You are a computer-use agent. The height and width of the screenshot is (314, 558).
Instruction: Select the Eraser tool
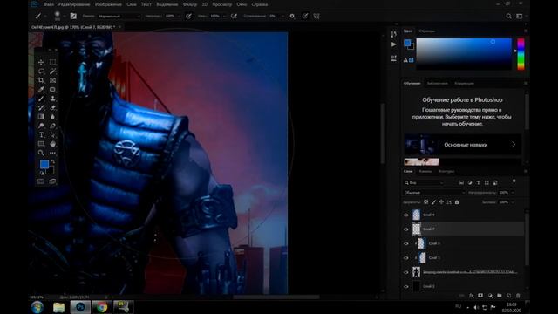coord(52,107)
